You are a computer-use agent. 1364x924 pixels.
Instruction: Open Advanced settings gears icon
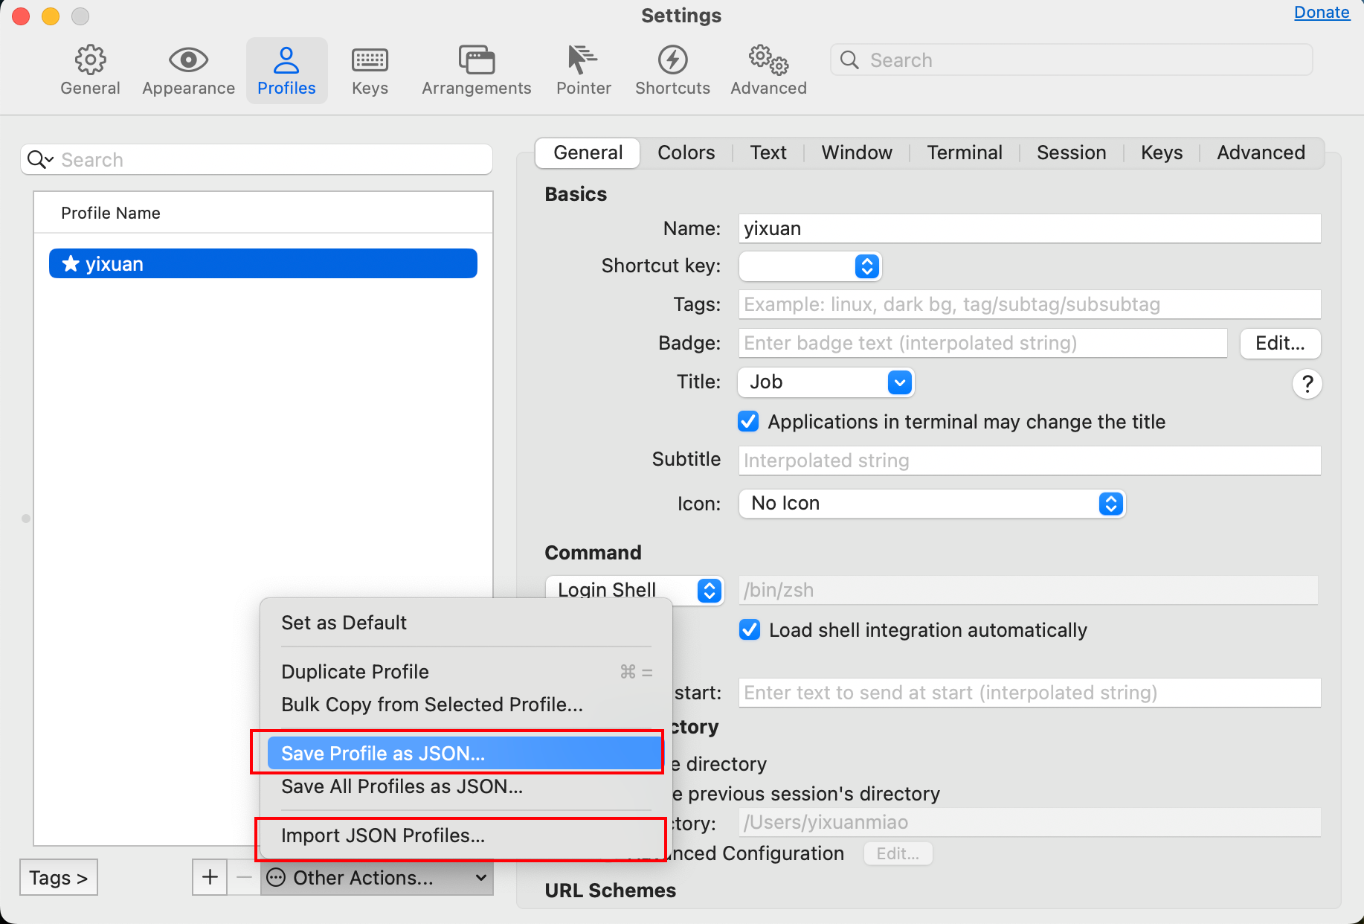(x=768, y=60)
